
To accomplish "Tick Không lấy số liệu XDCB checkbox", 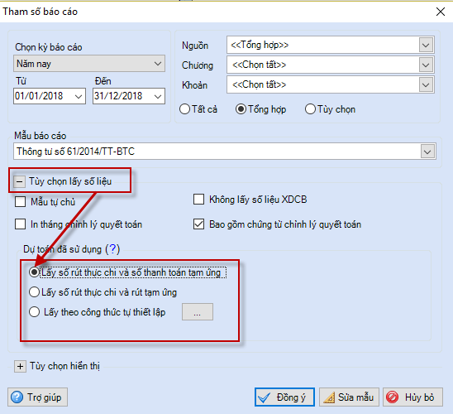I will pos(198,200).
